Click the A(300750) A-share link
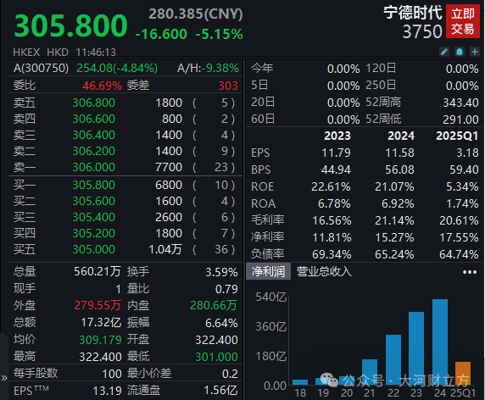The height and width of the screenshot is (400, 485). click(x=42, y=68)
